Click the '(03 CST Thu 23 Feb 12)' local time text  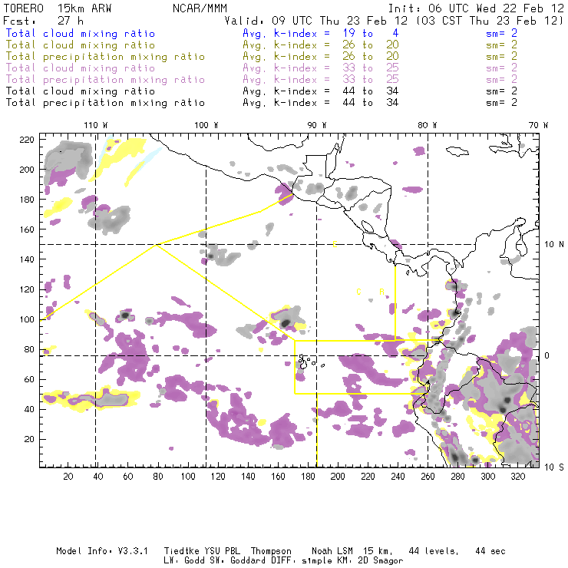point(490,21)
